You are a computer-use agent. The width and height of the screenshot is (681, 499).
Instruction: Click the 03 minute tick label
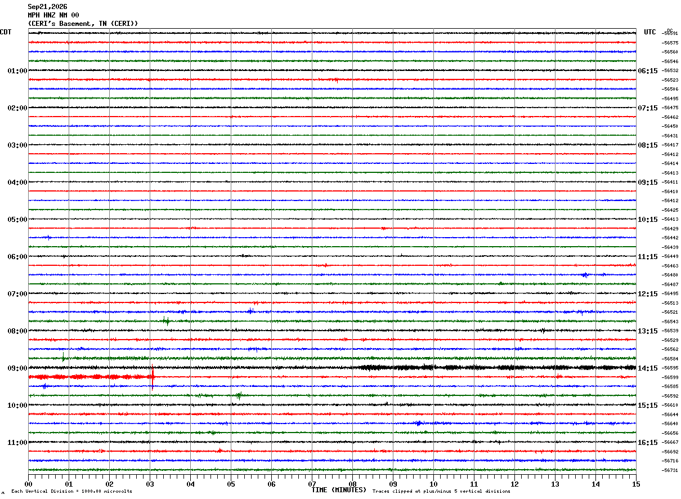point(150,484)
